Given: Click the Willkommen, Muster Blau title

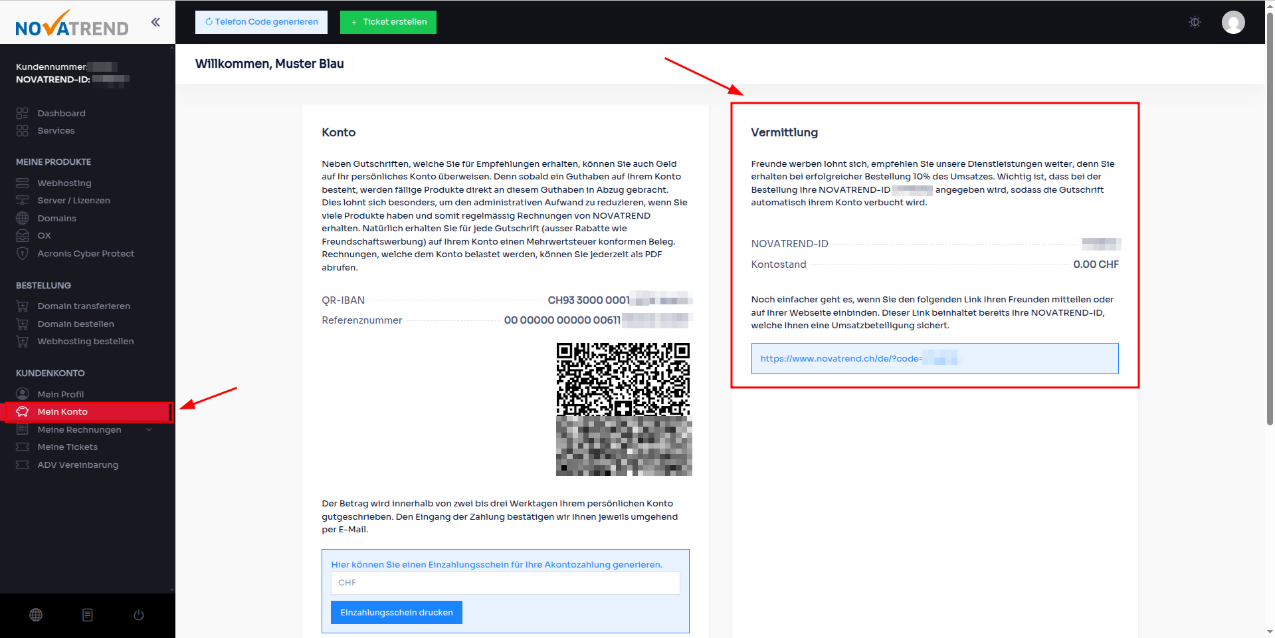Looking at the screenshot, I should click(x=269, y=64).
